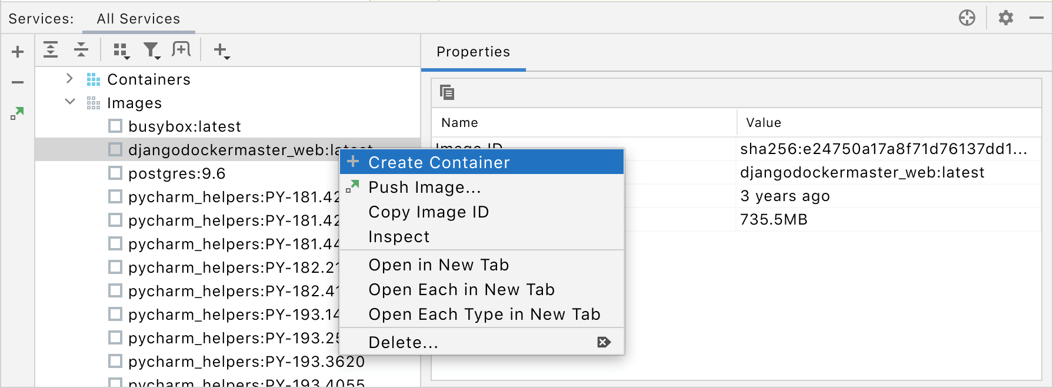
Task: Click the crosshair navigation icon top right
Action: [x=967, y=18]
